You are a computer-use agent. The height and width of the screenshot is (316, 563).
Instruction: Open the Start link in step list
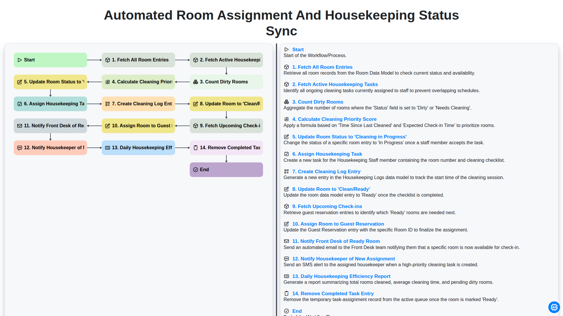pos(298,49)
